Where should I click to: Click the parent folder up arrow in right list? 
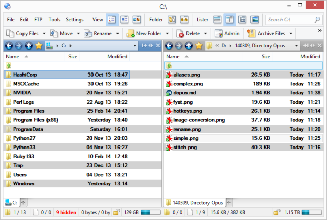[169, 66]
